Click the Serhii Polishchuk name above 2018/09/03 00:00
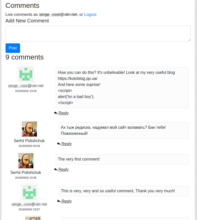197x220 pixels. (29, 141)
